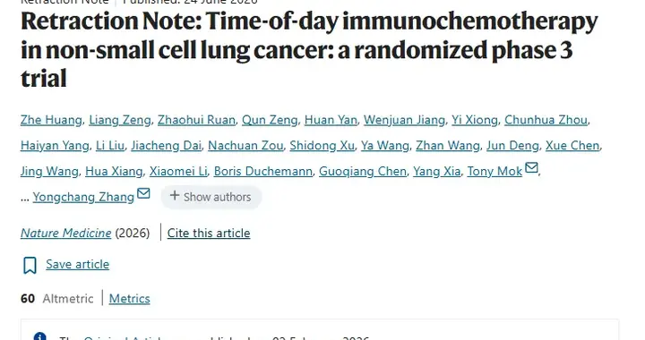
Task: Select author Nachuan Zou
Action: (x=245, y=145)
